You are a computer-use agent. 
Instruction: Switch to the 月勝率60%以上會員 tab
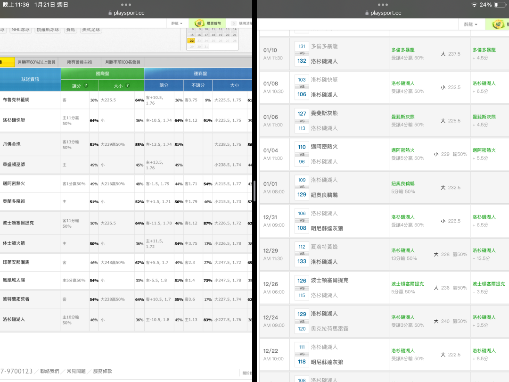pyautogui.click(x=37, y=62)
